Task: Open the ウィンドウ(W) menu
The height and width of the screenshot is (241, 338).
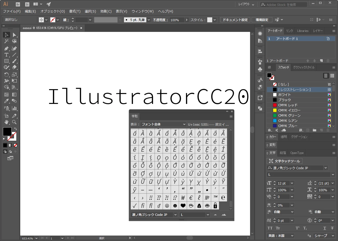Action: coord(143,11)
